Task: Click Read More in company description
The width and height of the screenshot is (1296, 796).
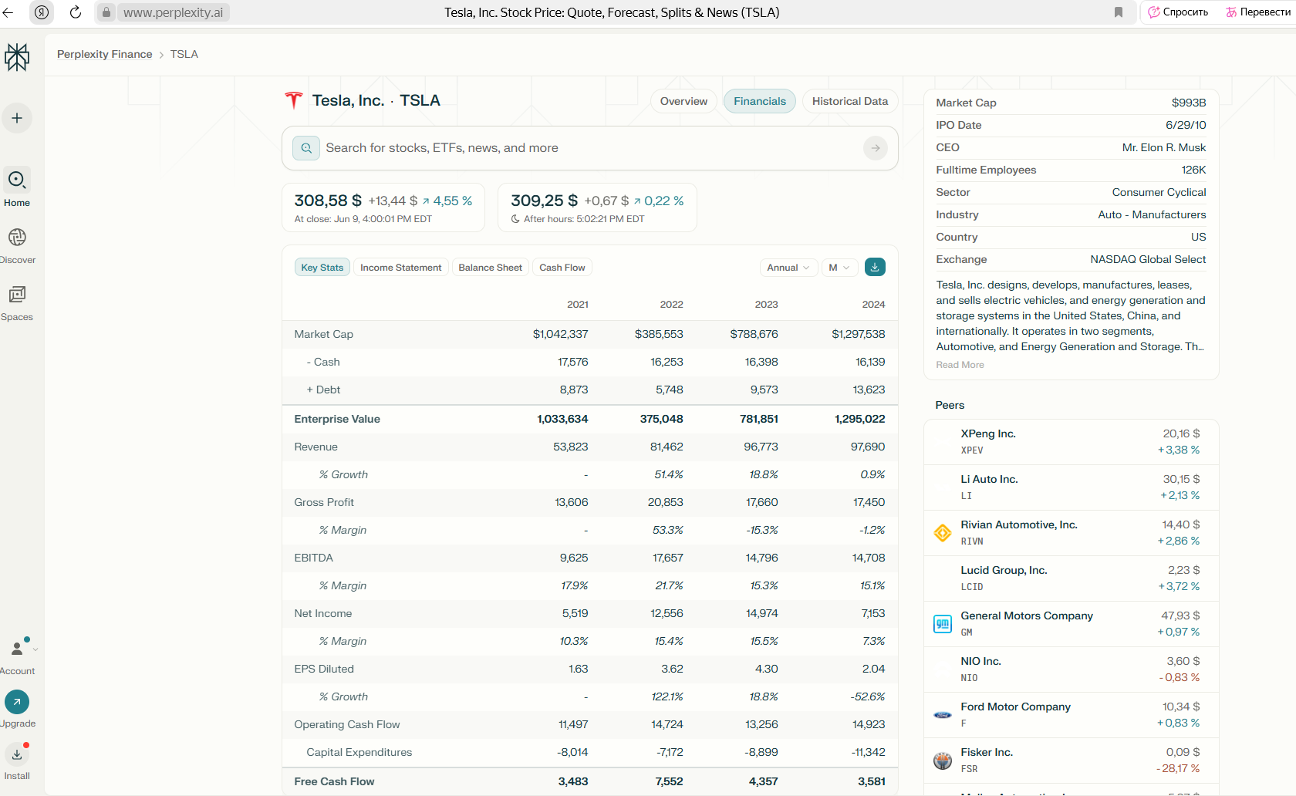Action: 960,365
